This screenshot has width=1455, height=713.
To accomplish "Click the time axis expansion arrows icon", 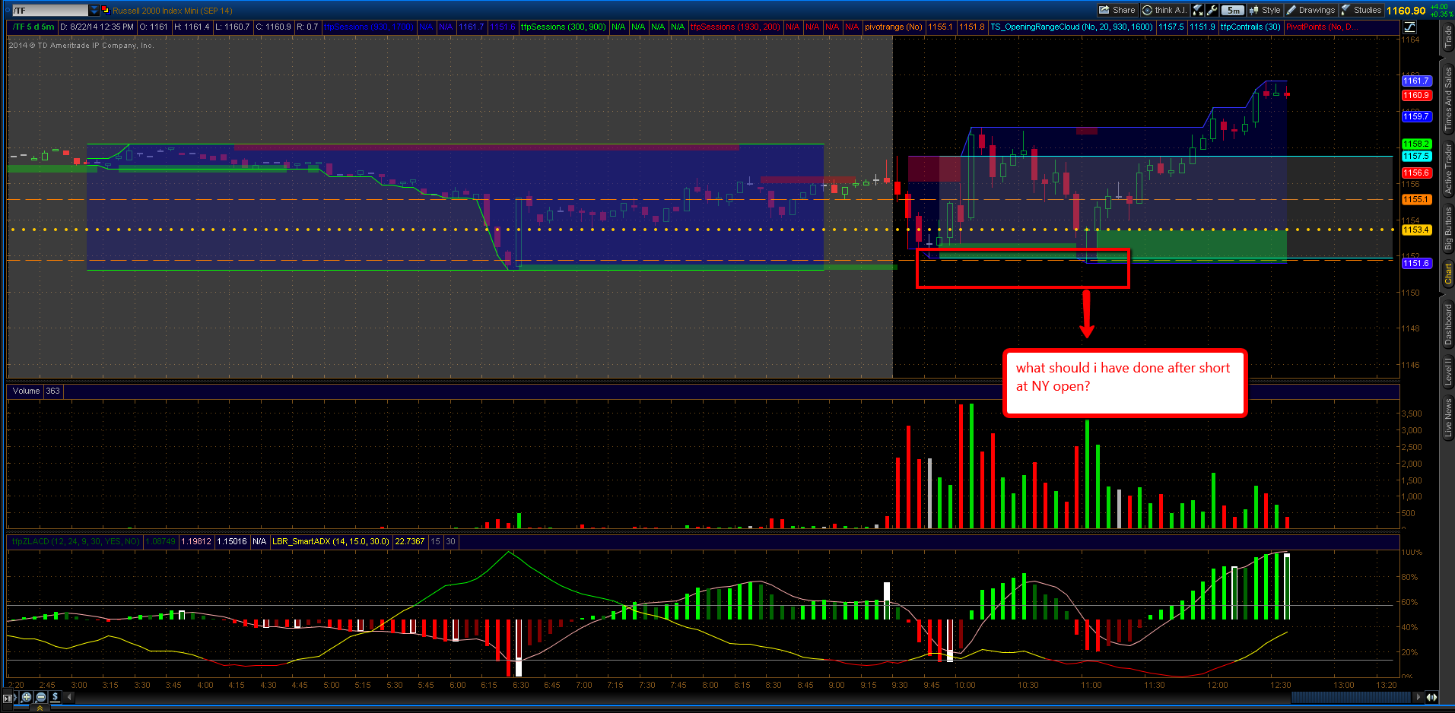I will click(1432, 697).
